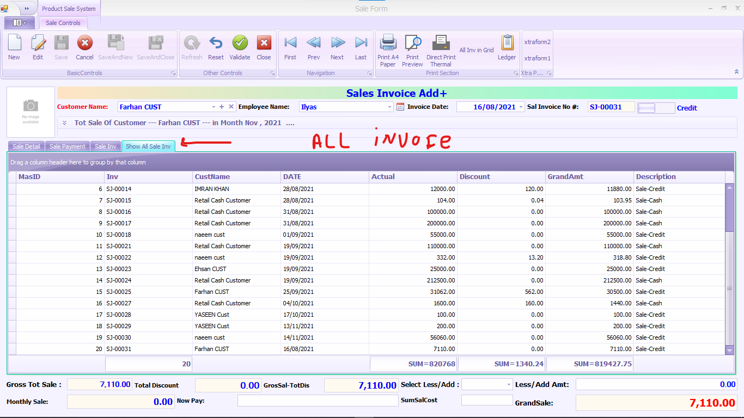The image size is (744, 418).
Task: Switch to the Sale Payment tab
Action: (68, 146)
